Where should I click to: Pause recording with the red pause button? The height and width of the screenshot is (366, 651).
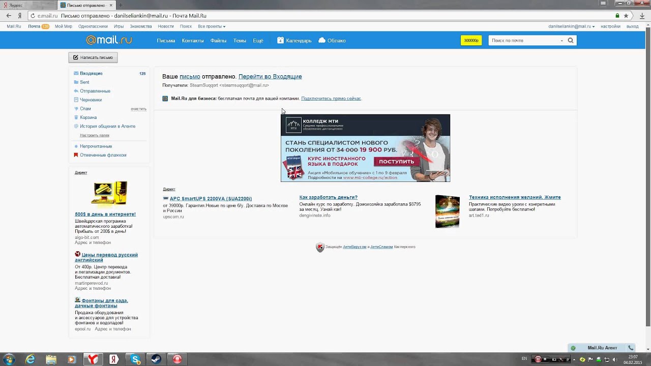click(538, 359)
